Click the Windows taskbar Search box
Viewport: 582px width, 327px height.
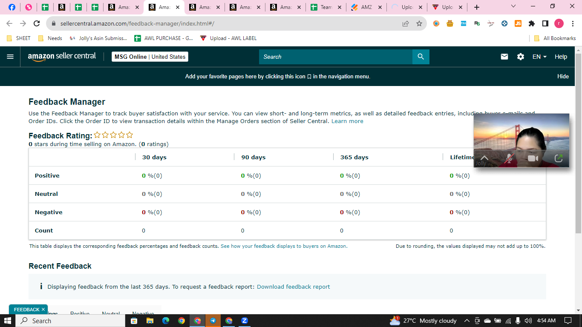pyautogui.click(x=70, y=321)
